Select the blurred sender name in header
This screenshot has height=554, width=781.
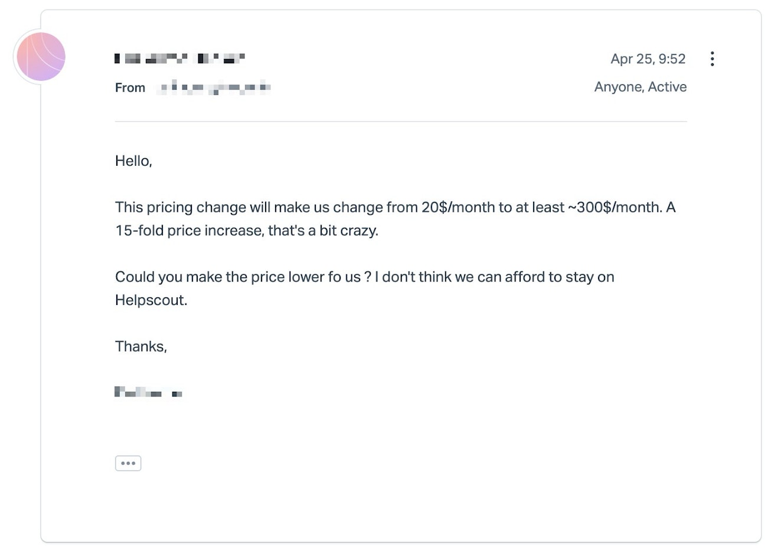tap(179, 58)
